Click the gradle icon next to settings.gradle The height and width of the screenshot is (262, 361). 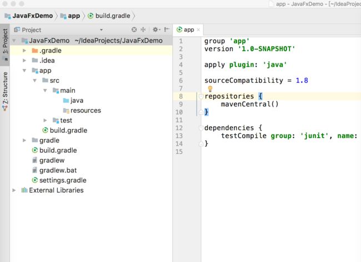coord(35,180)
